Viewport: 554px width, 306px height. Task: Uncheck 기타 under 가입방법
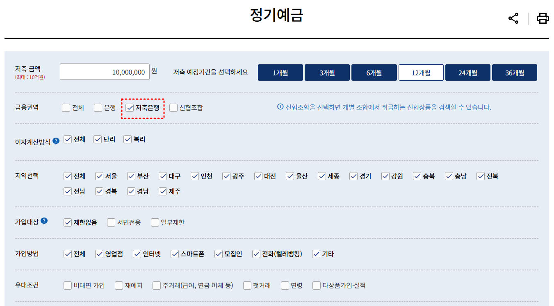point(316,254)
